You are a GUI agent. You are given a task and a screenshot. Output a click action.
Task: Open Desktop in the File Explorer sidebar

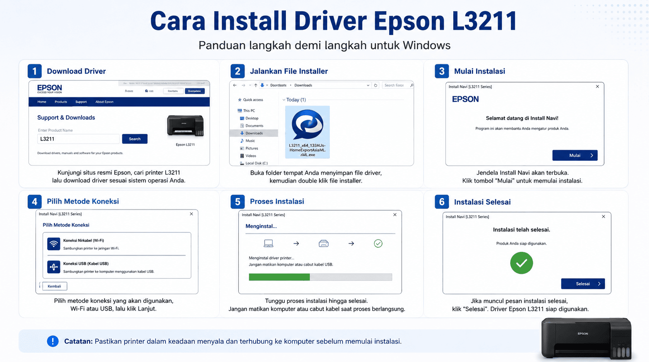click(249, 118)
